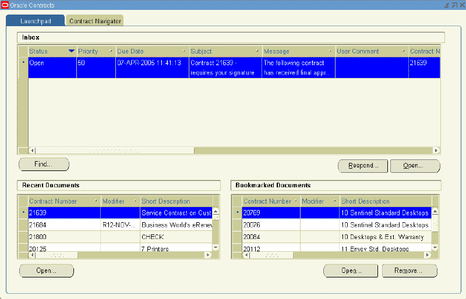Click Contract Number header in Bookmarked Documents

[271, 201]
